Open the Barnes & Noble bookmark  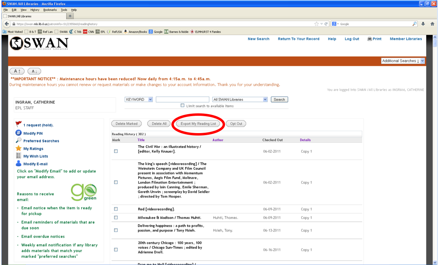tap(176, 32)
